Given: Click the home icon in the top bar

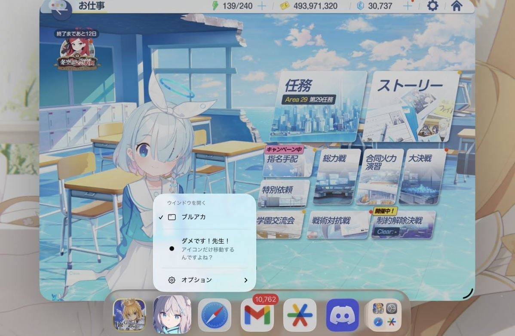Looking at the screenshot, I should tap(457, 6).
